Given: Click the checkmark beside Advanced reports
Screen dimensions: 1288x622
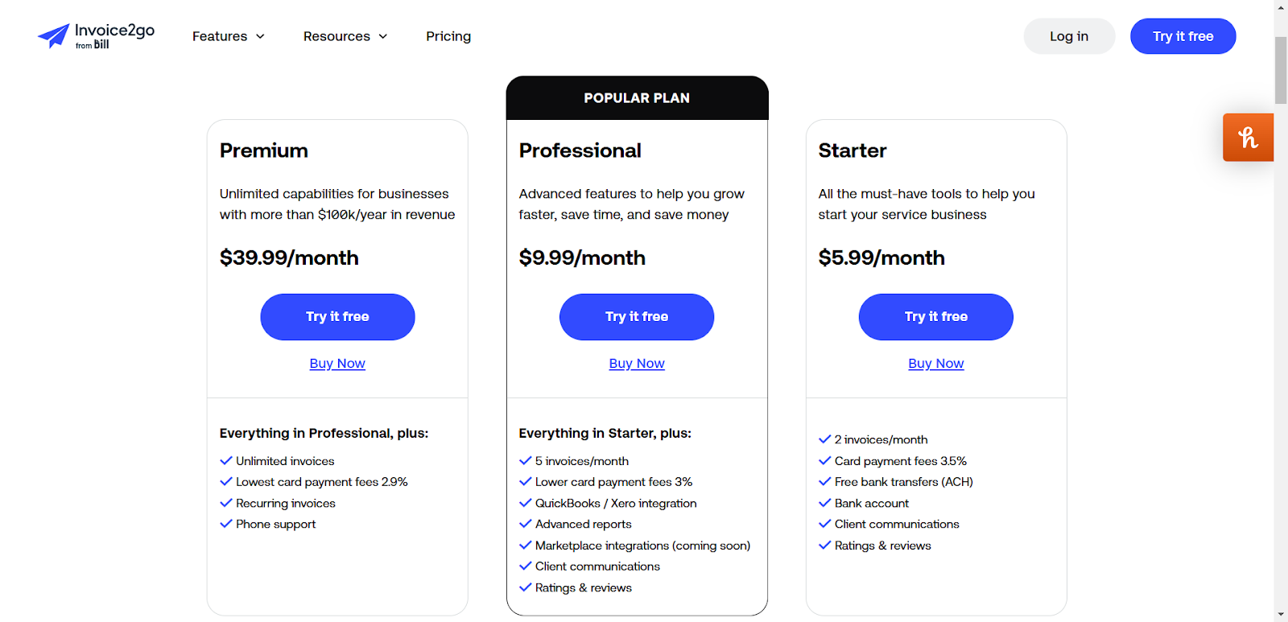Looking at the screenshot, I should point(525,524).
